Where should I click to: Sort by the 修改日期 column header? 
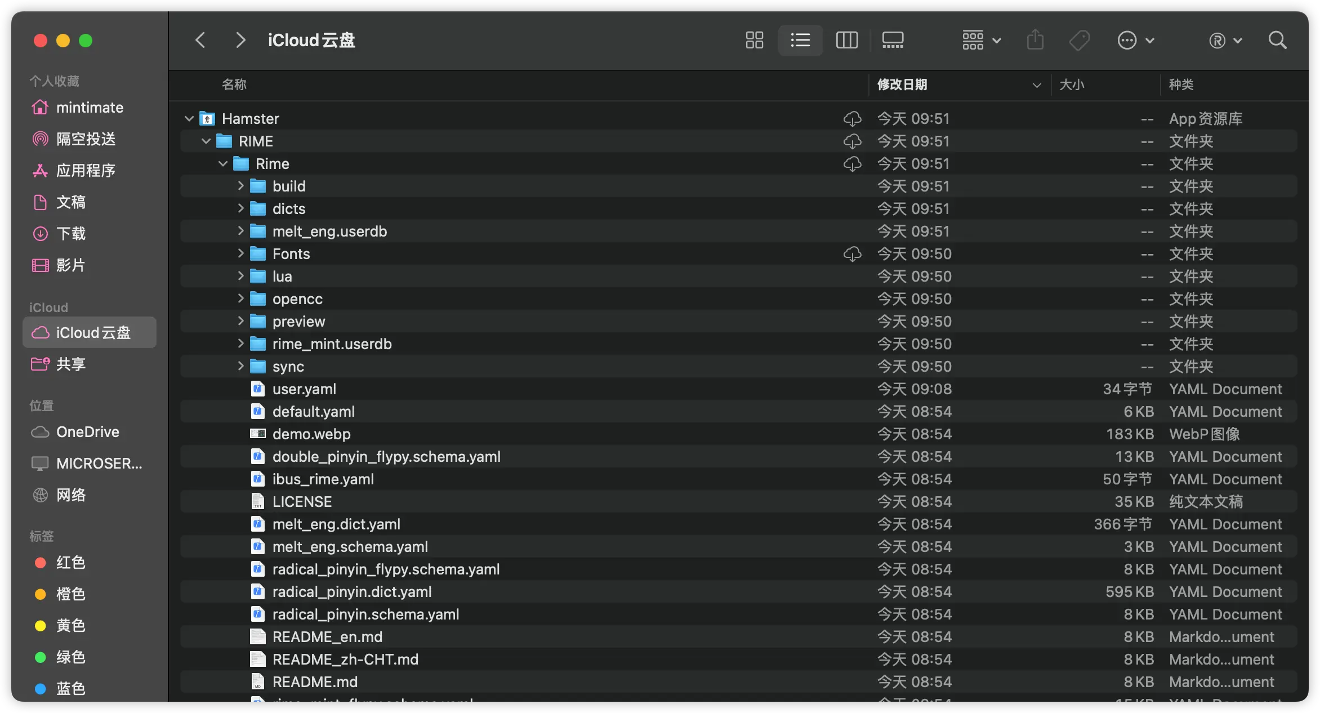(x=902, y=84)
